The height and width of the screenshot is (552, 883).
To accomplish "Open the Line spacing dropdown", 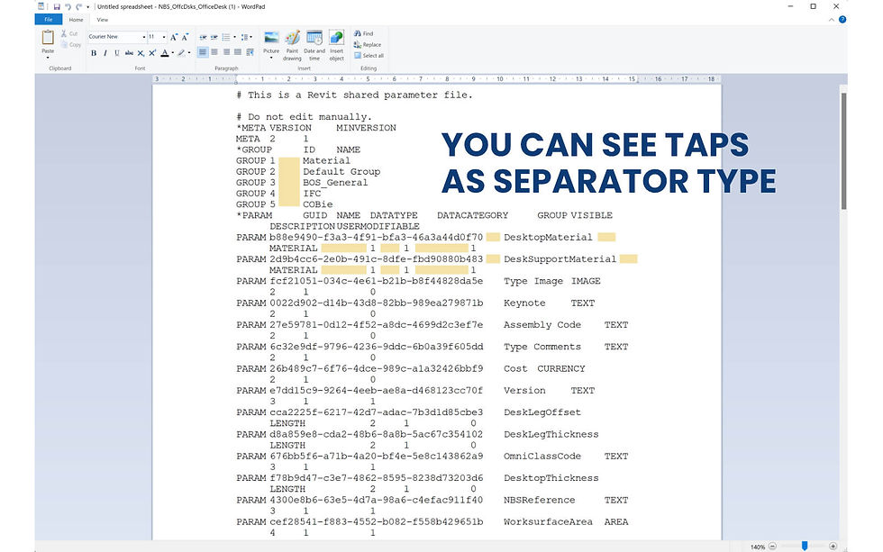I will click(246, 37).
